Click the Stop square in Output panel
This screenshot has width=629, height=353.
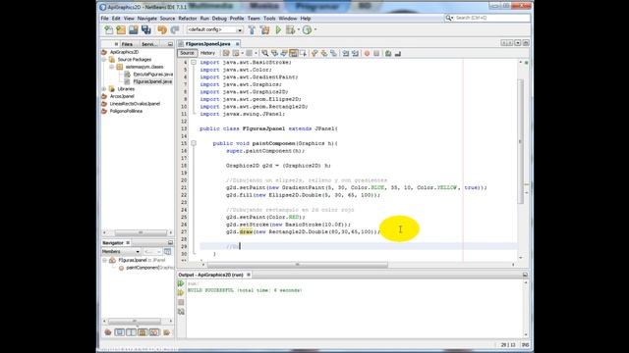tap(181, 302)
